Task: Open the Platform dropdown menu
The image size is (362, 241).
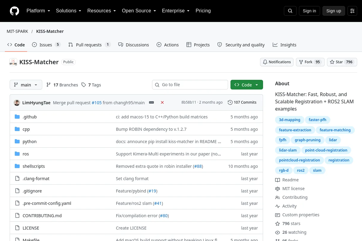Action: (38, 11)
